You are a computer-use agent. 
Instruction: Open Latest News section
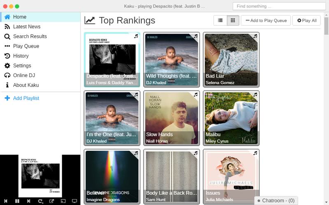(40, 27)
